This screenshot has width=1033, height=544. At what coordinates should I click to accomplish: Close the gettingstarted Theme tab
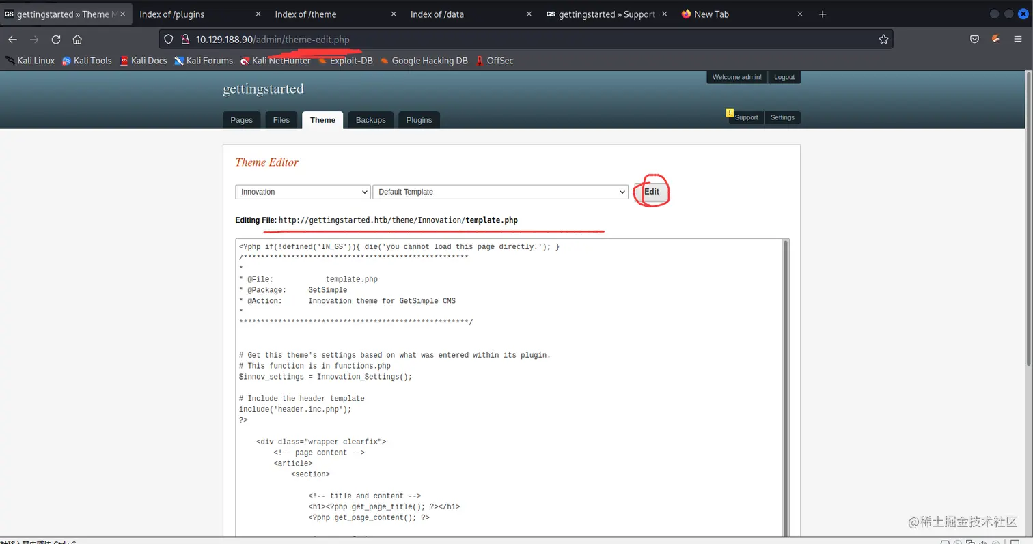(x=122, y=14)
